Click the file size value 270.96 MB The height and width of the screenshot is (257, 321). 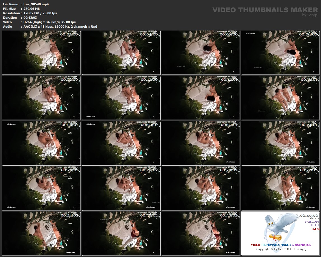point(32,9)
